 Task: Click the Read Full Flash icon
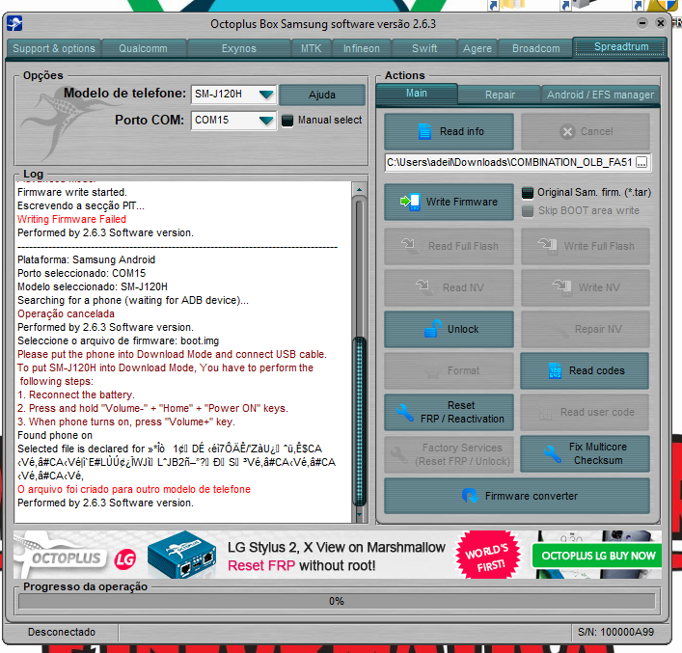(x=410, y=246)
